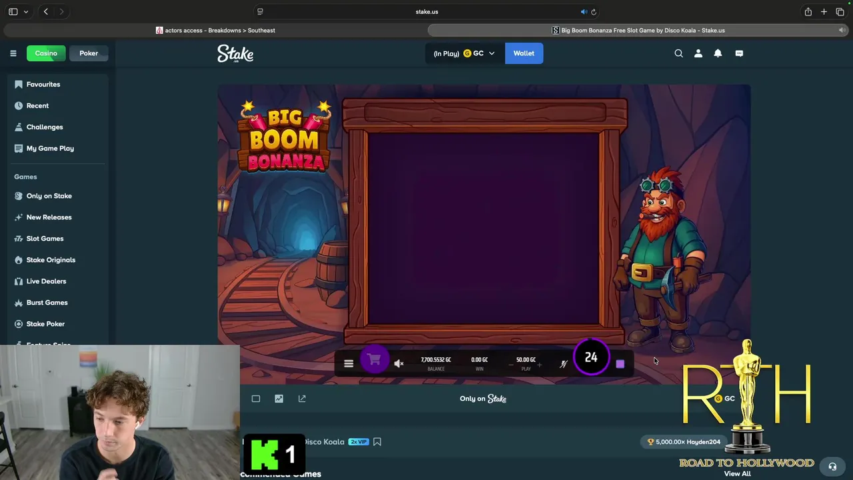Collapse the Stake sidebar menu
The width and height of the screenshot is (853, 480).
pos(13,53)
